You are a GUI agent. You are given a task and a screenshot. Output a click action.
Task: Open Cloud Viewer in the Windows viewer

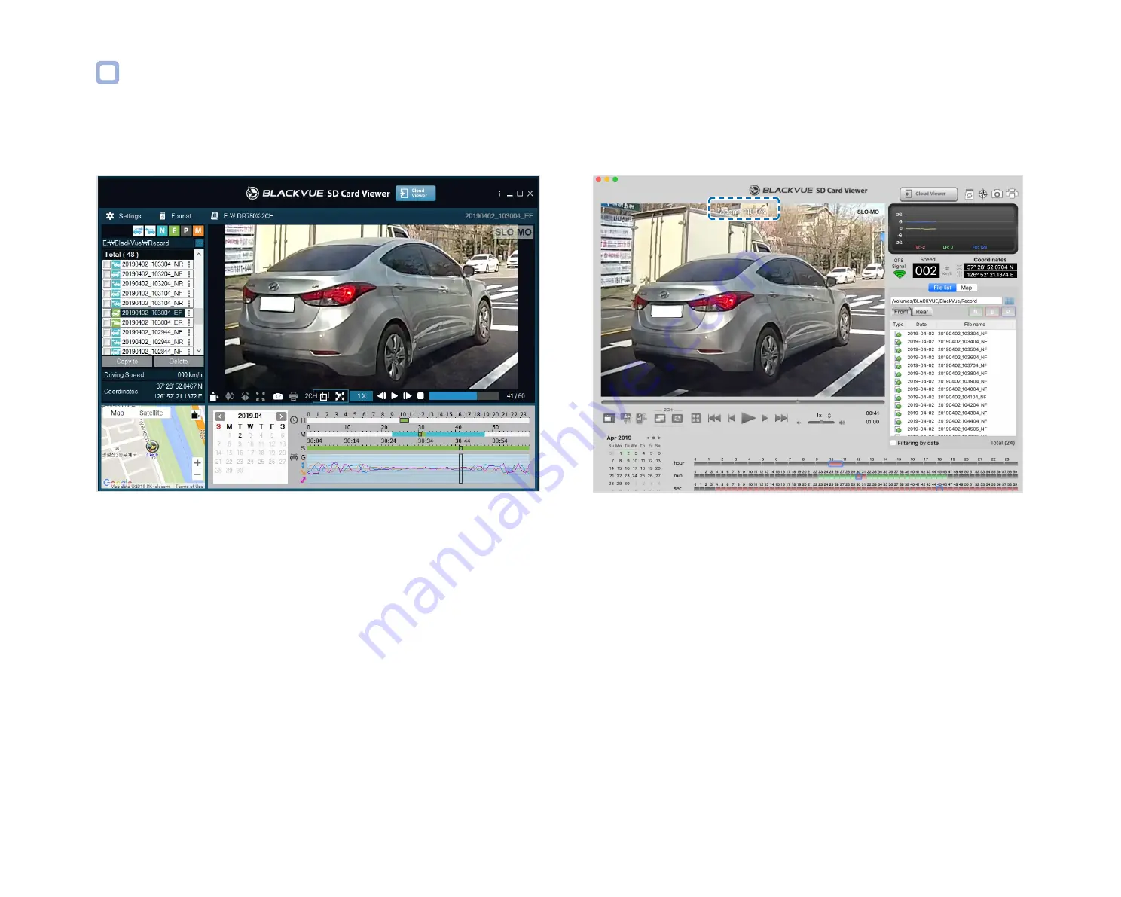[x=416, y=194]
